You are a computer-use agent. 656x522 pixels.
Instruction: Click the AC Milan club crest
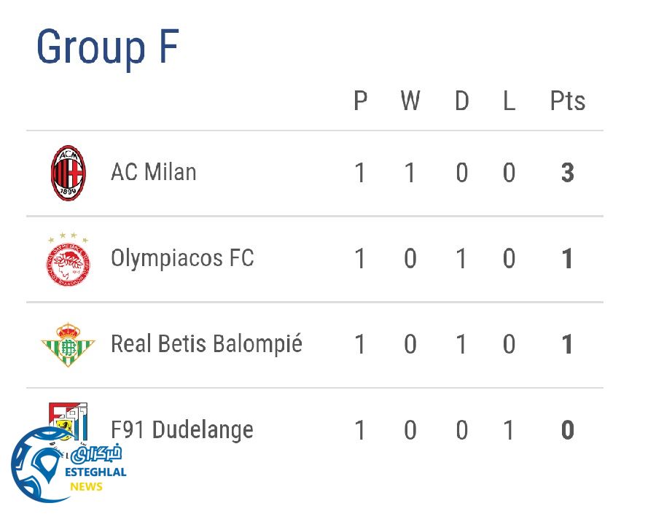[68, 173]
